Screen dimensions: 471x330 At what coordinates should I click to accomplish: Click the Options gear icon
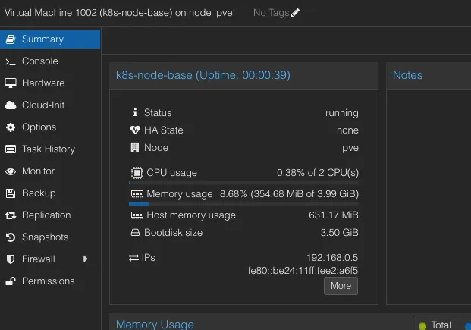click(x=11, y=127)
